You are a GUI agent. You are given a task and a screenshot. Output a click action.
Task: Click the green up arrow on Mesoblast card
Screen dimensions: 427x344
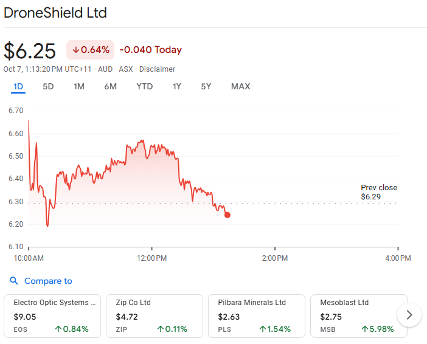tap(364, 329)
